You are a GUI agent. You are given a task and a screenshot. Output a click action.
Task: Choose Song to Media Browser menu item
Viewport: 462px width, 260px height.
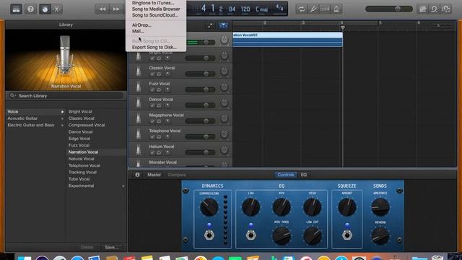click(x=156, y=9)
